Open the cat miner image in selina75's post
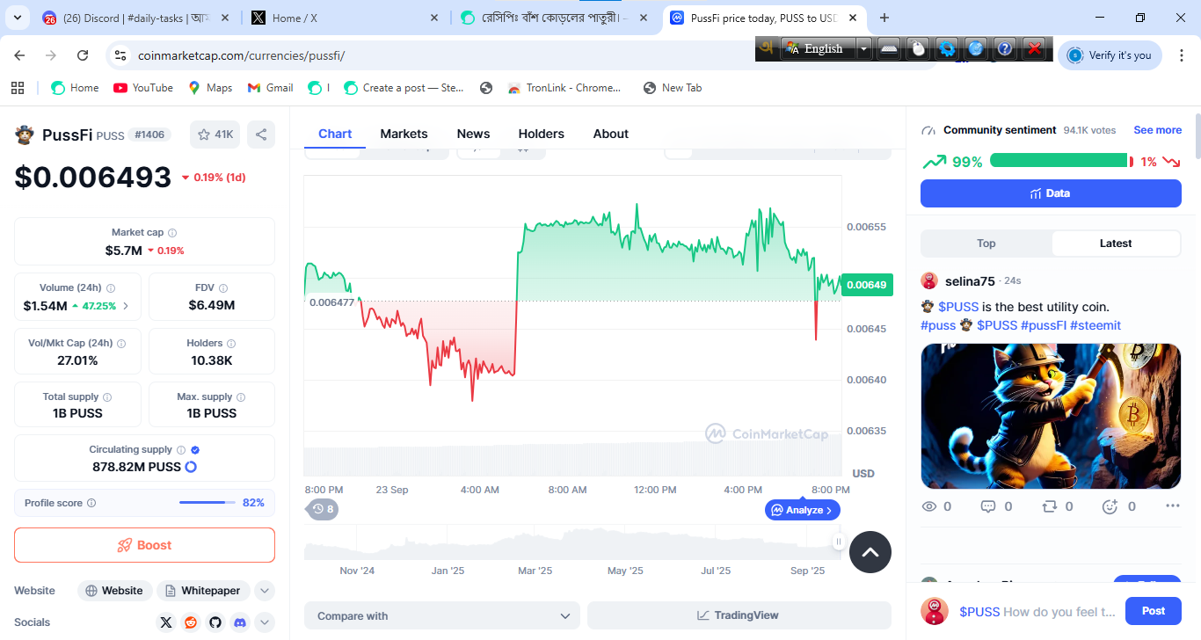1201x640 pixels. coord(1051,416)
